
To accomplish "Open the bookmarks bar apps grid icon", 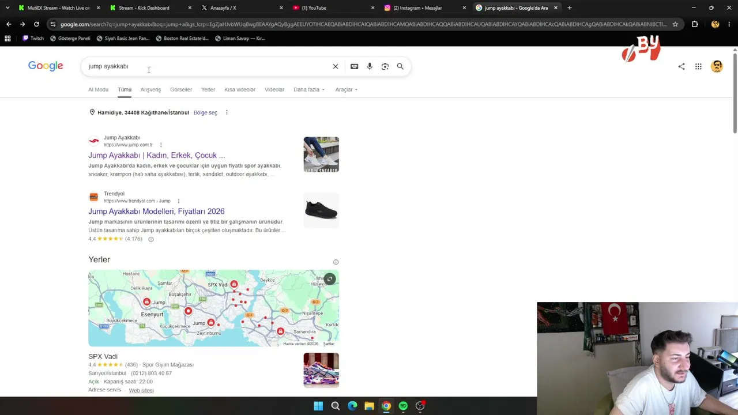I will [x=7, y=39].
